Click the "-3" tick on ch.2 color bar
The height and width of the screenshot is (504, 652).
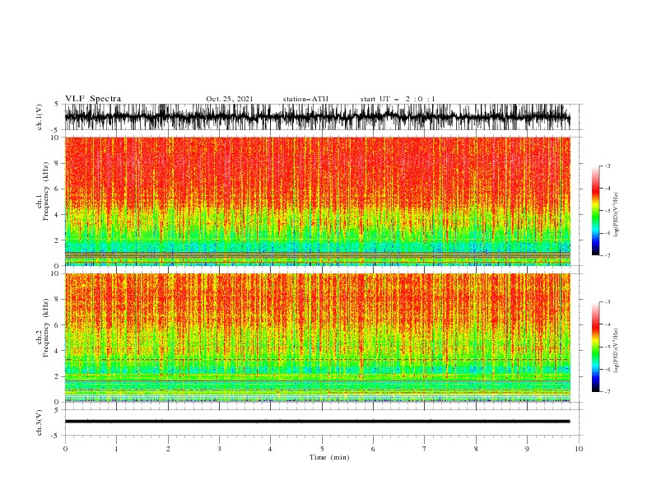608,302
